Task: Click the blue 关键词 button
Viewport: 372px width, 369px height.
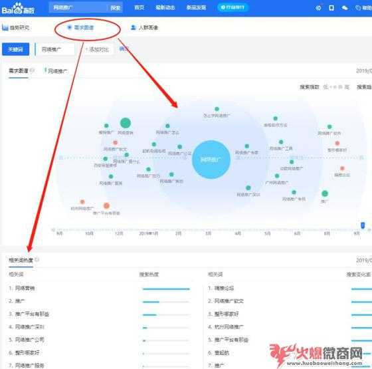Action: click(16, 49)
